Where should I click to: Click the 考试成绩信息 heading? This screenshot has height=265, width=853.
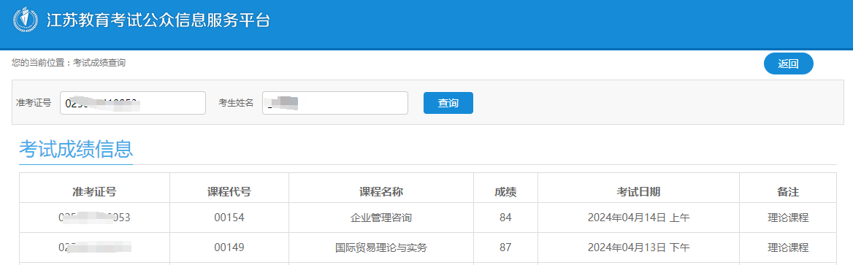click(76, 148)
